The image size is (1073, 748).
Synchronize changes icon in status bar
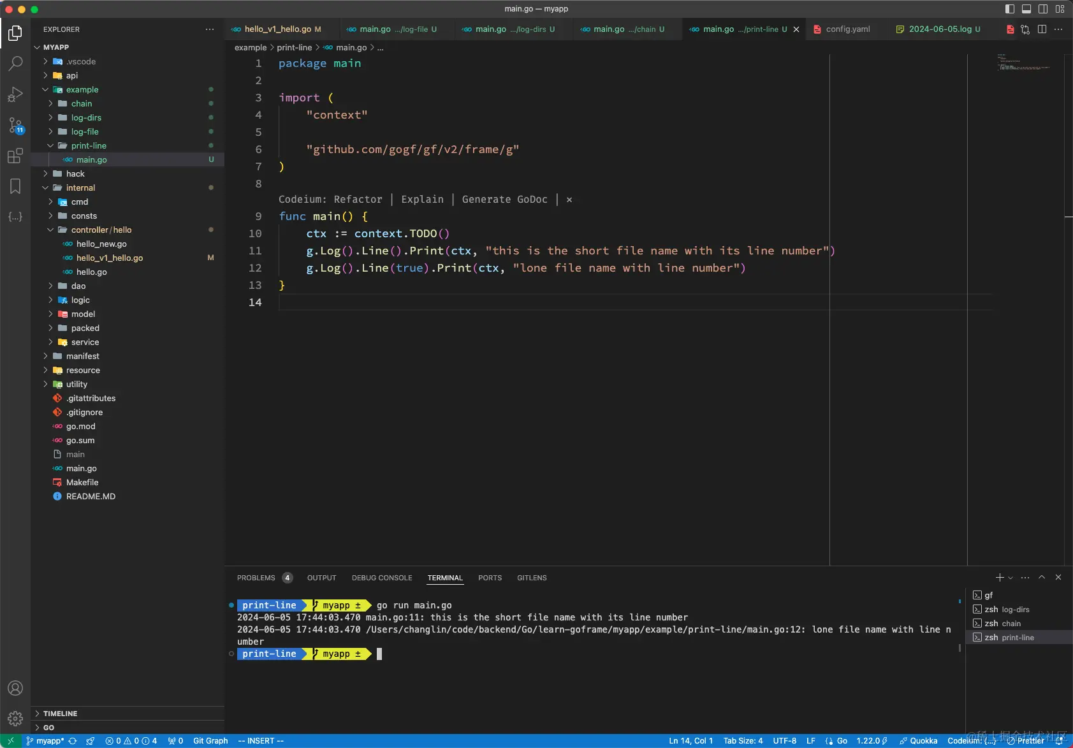[x=73, y=741]
